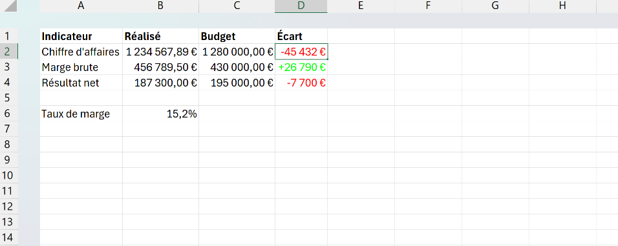Viewport: 618px width, 246px height.
Task: Select cell showing 187 300,00 €
Action: click(160, 83)
